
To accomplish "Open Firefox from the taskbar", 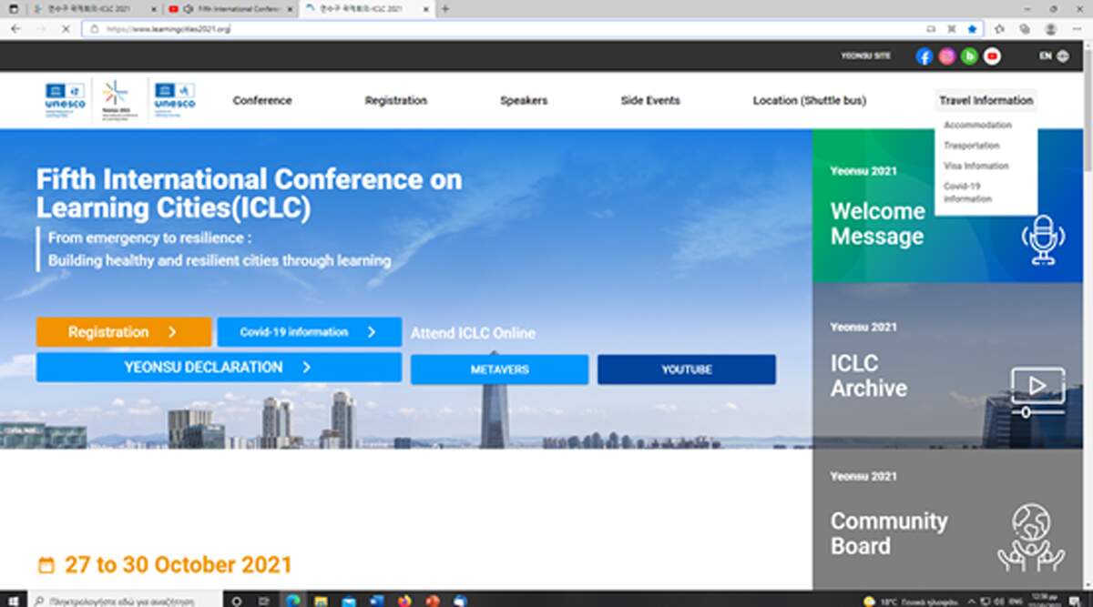I will [405, 601].
